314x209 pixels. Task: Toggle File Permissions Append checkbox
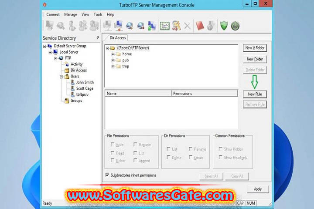tap(135, 160)
